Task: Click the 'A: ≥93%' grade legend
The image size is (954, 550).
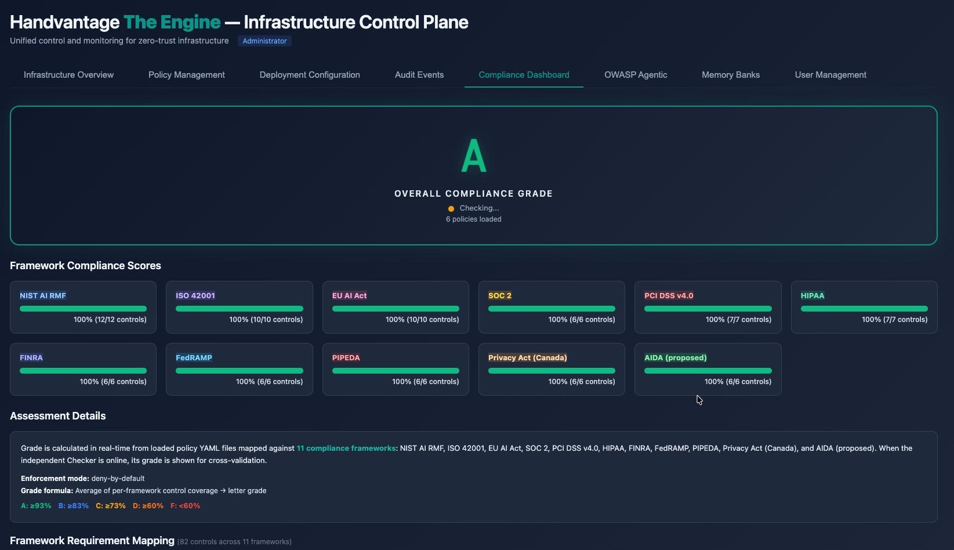Action: click(36, 506)
